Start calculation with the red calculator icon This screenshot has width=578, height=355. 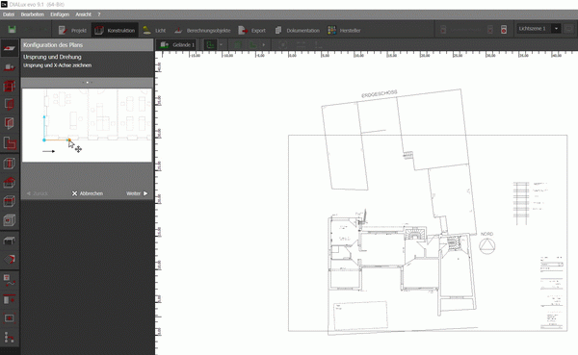(x=504, y=30)
